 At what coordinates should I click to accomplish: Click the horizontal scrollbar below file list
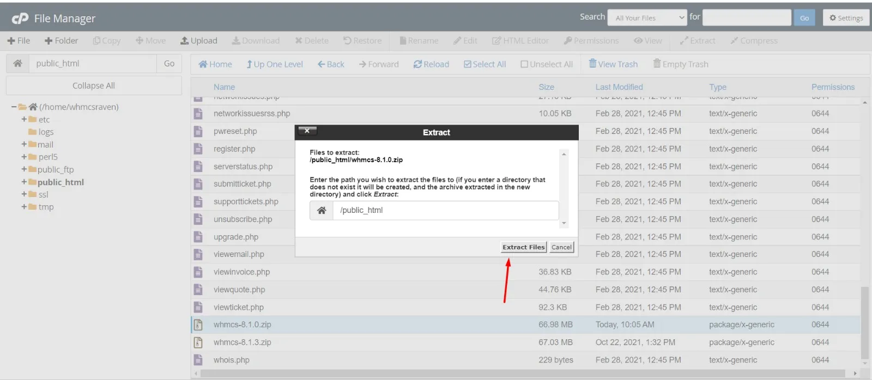pyautogui.click(x=523, y=373)
